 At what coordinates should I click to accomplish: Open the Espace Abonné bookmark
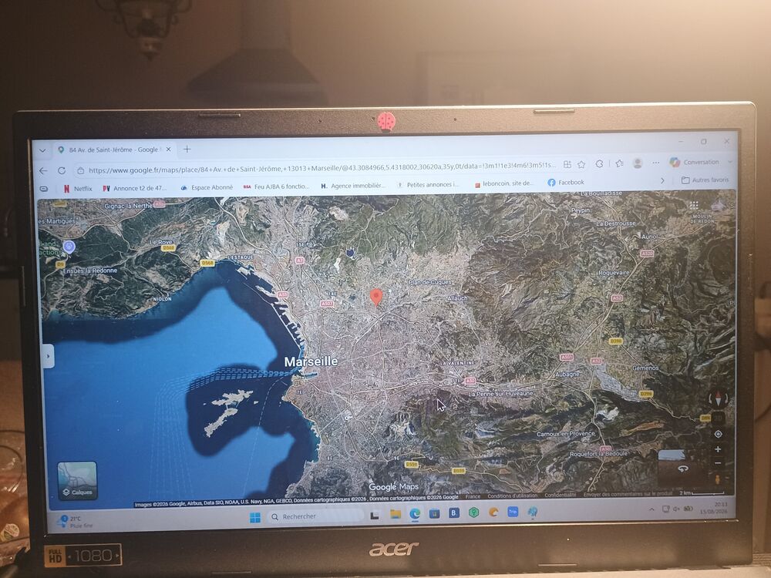coord(207,187)
